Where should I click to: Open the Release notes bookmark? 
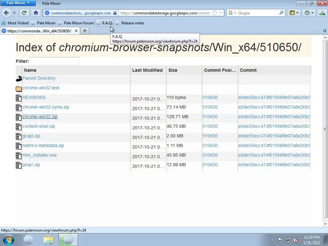(130, 23)
